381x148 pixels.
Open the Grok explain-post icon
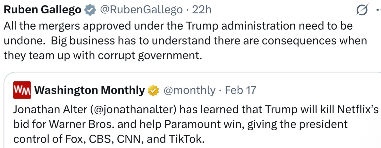(362, 10)
